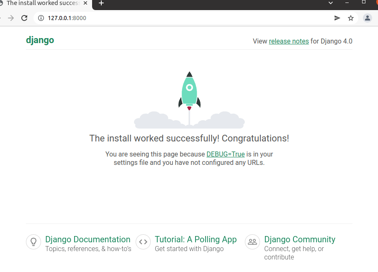Click the code brackets tutorial icon

[143, 242]
